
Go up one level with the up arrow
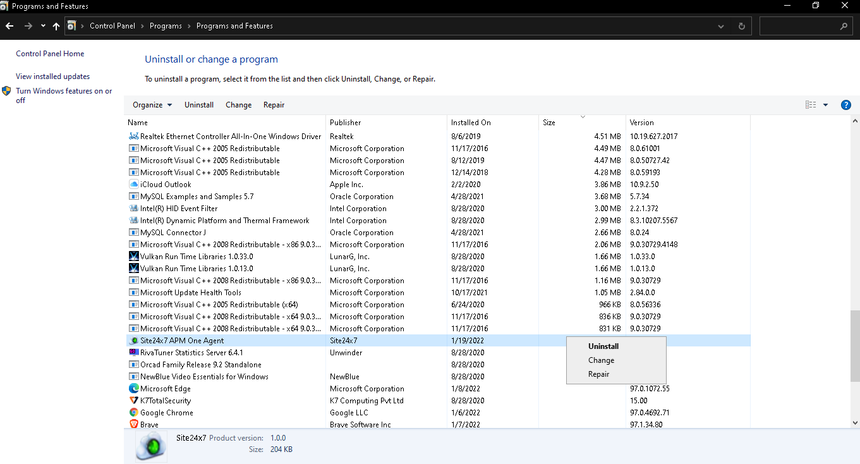click(56, 26)
